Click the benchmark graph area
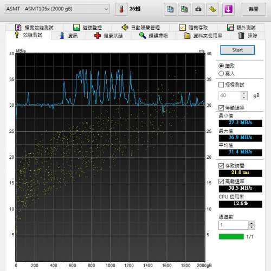 pyautogui.click(x=111, y=157)
